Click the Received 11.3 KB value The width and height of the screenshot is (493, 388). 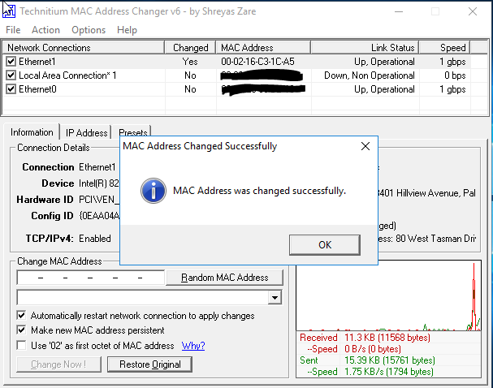click(x=387, y=338)
